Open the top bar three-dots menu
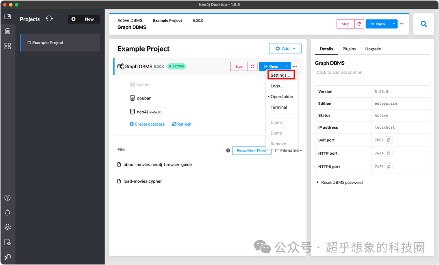Screen dimensions: 439x265 point(402,24)
